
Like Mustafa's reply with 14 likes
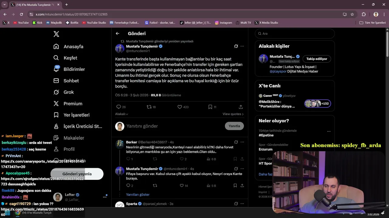[182, 186]
